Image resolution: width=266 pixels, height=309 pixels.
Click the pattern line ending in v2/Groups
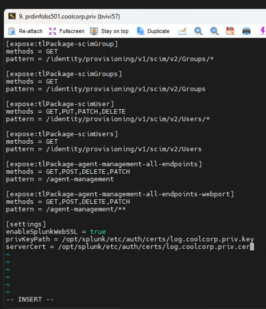point(105,89)
